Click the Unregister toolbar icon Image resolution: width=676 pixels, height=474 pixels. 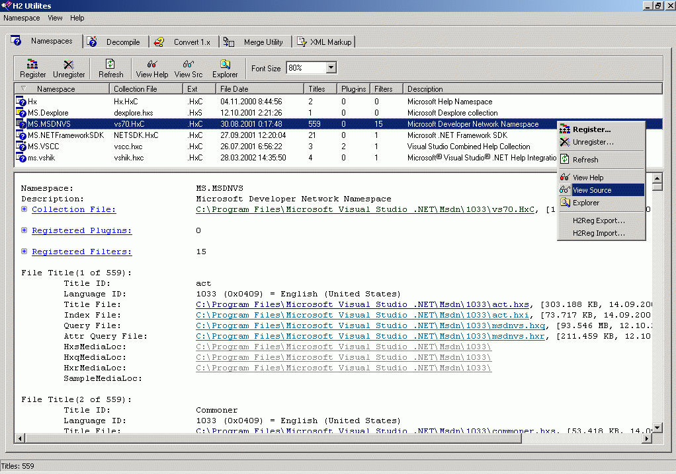[x=69, y=64]
